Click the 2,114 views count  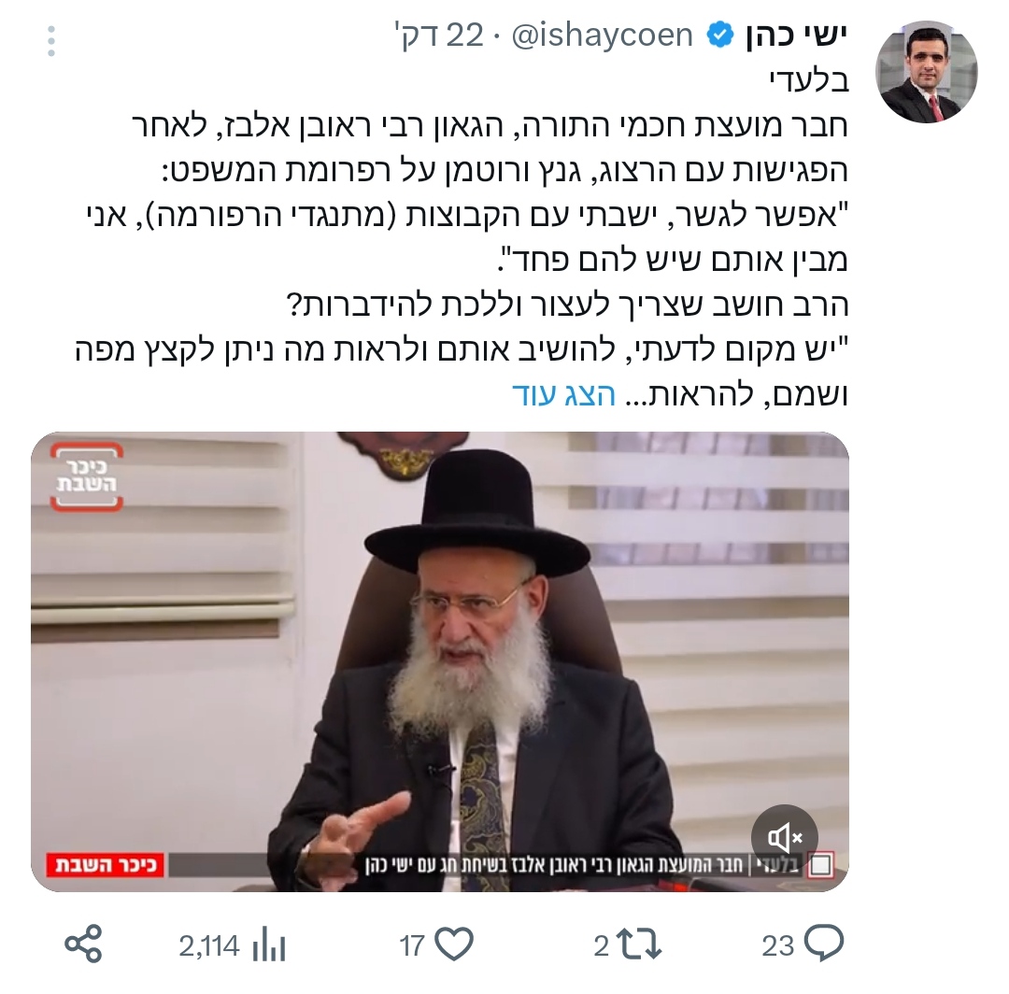coord(209,945)
